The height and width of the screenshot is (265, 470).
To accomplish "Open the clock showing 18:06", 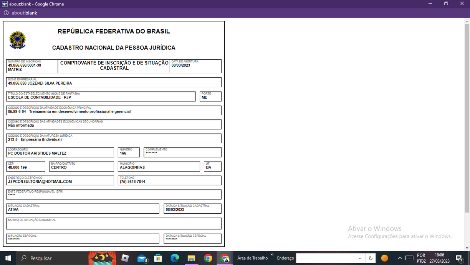I will click(x=439, y=258).
